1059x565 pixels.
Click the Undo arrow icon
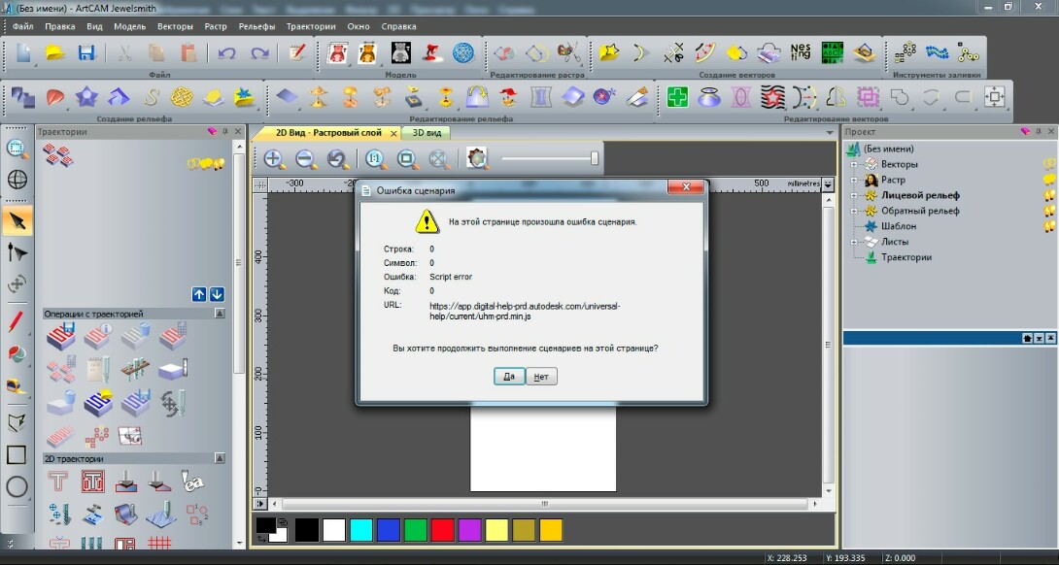coord(226,52)
